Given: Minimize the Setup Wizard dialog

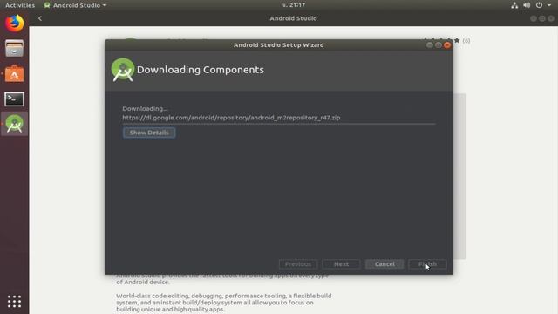Looking at the screenshot, I should pos(430,45).
